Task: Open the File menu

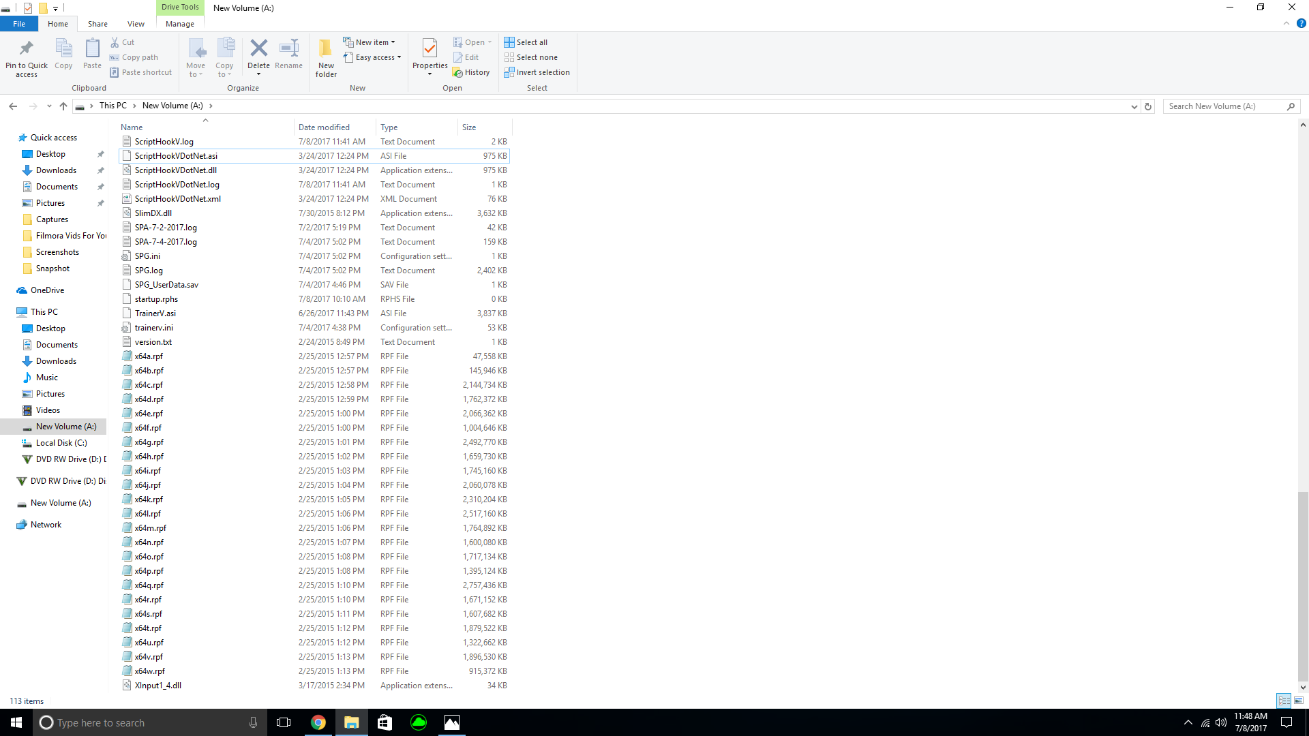Action: coord(19,24)
